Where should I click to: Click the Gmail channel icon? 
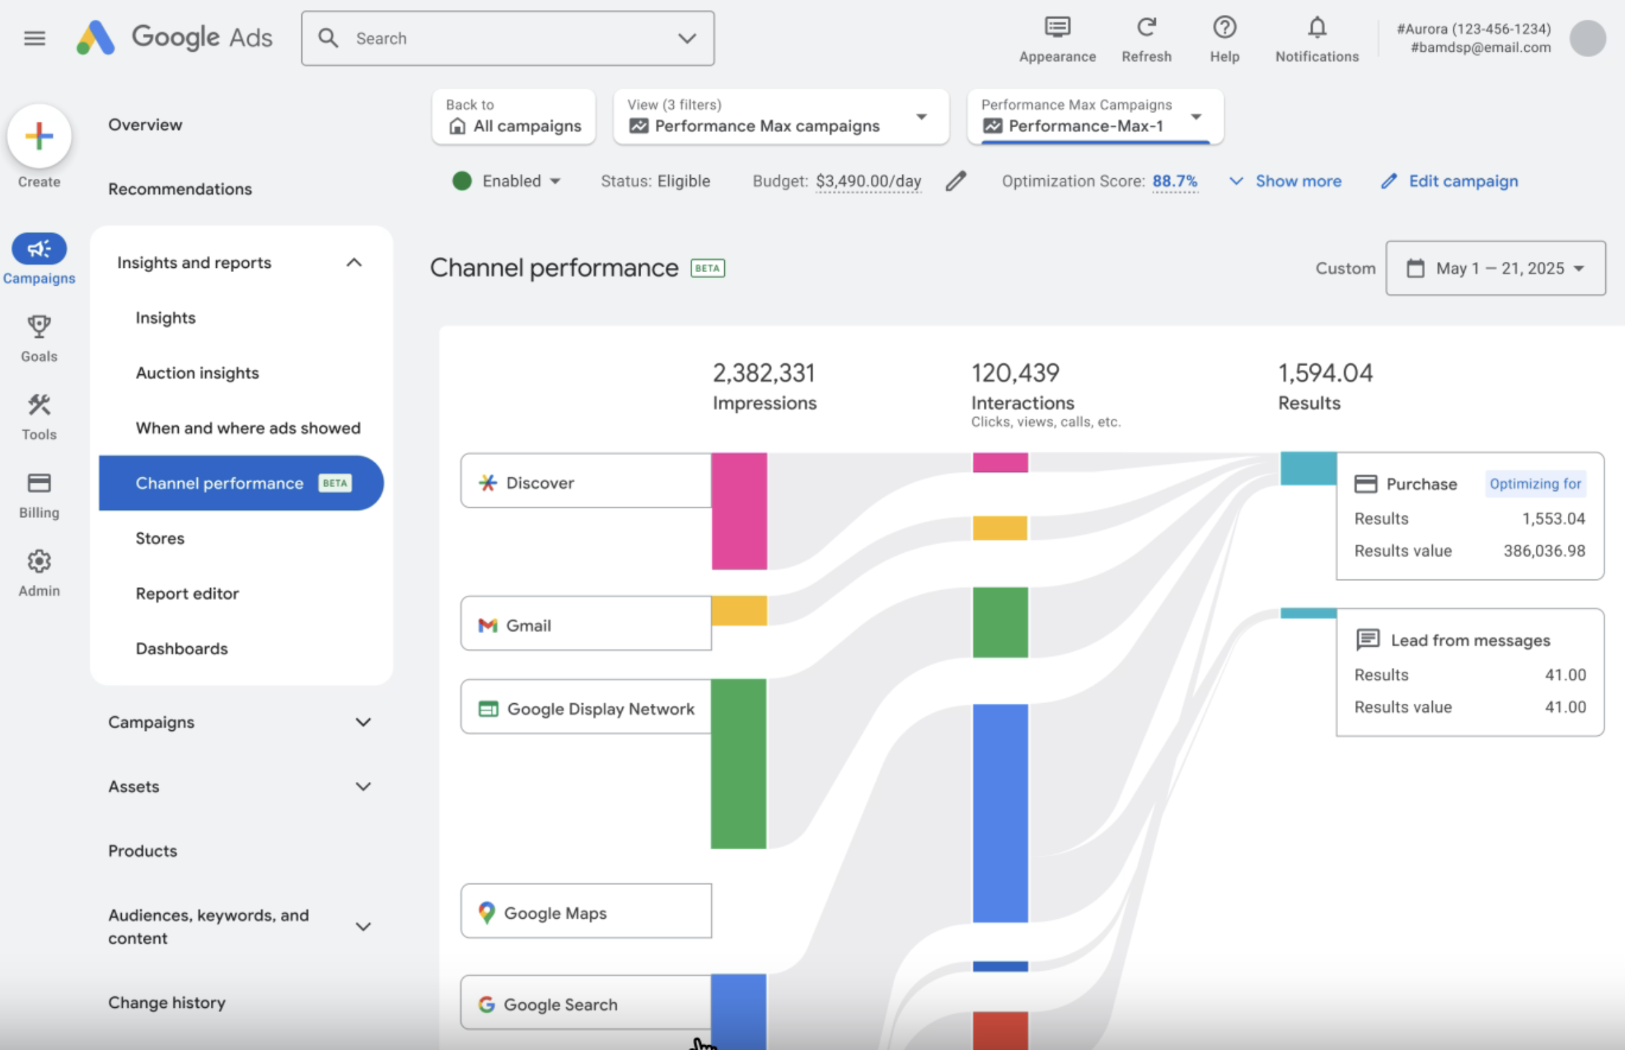pyautogui.click(x=487, y=625)
